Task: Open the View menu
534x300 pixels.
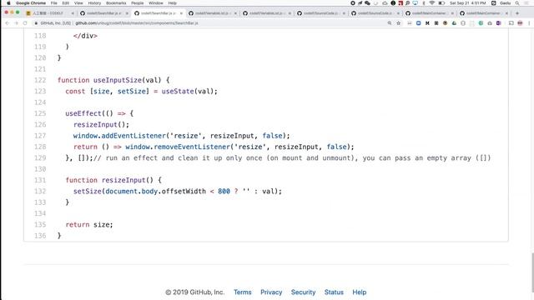Action: click(78, 3)
